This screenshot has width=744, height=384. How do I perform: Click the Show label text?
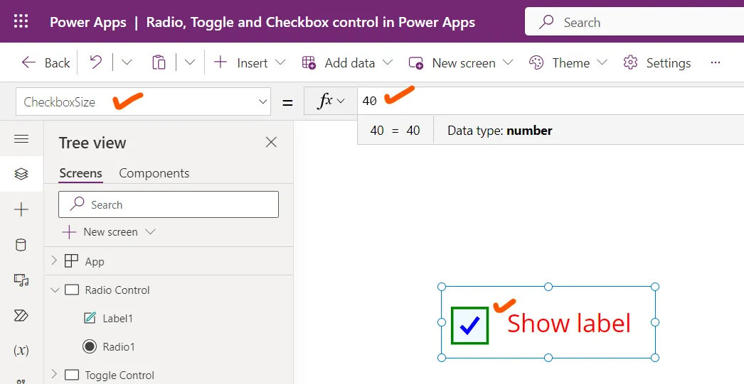coord(569,324)
